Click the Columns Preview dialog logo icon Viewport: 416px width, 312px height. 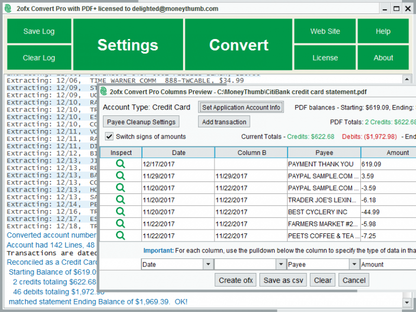(x=104, y=92)
